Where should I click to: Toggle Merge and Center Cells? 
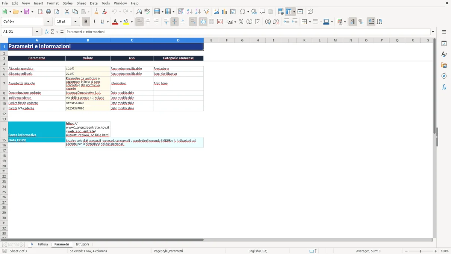[203, 22]
